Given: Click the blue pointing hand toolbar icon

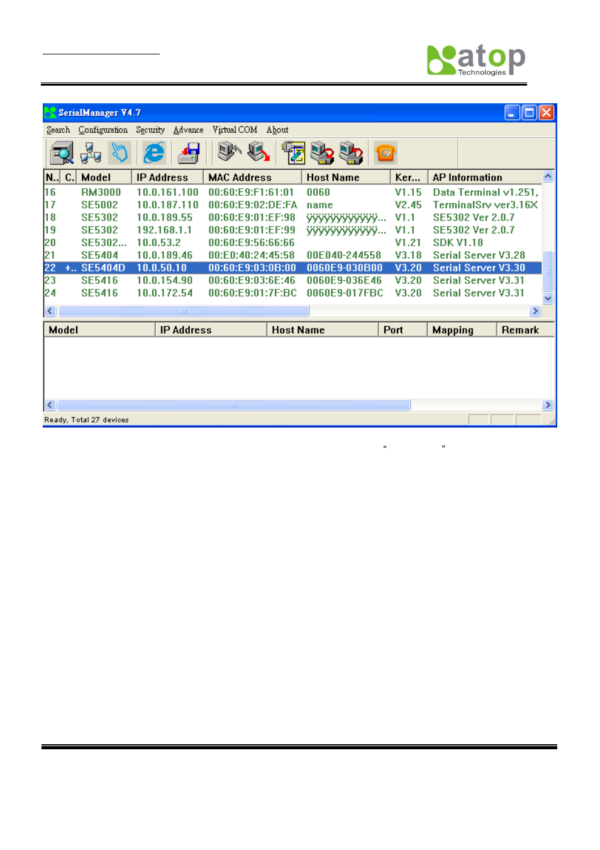Looking at the screenshot, I should (119, 152).
